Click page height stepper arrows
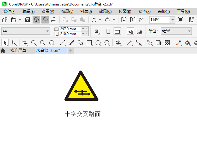The width and height of the screenshot is (197, 144). [85, 34]
